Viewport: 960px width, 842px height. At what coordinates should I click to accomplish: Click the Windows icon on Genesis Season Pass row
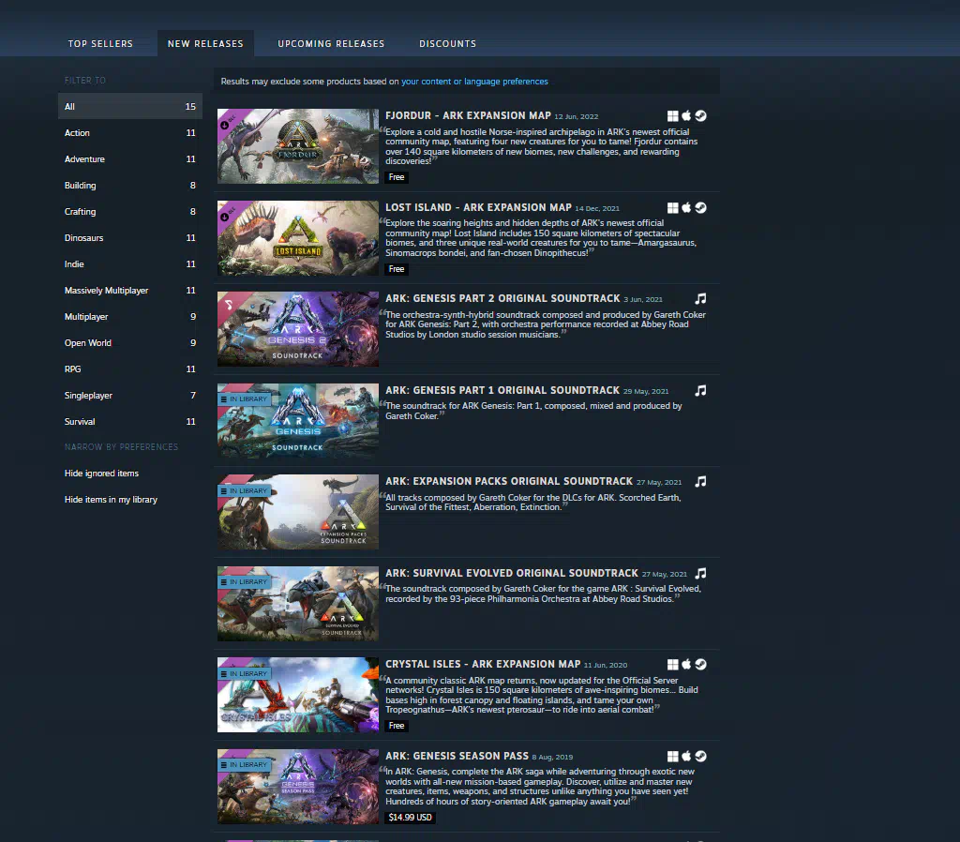(672, 757)
